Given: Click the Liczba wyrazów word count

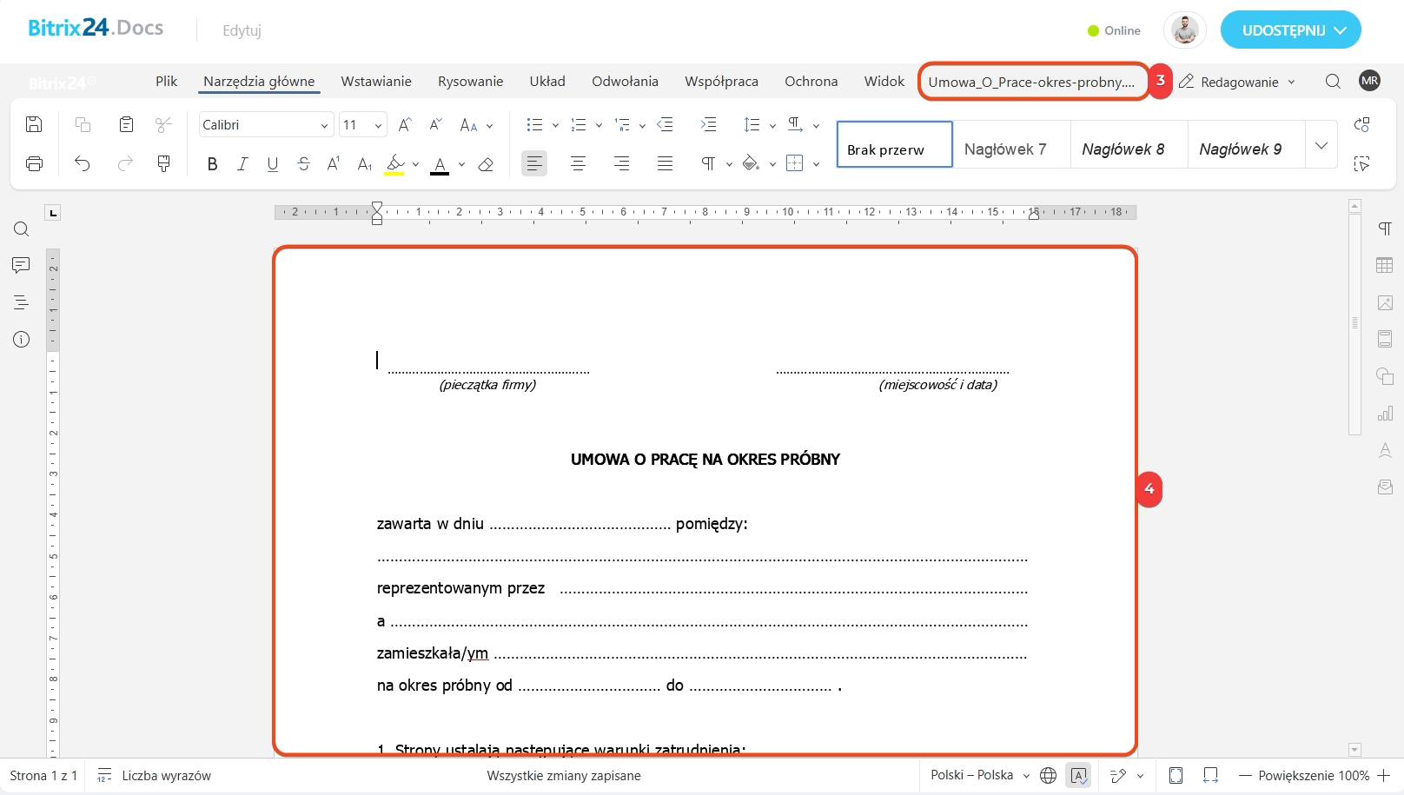Looking at the screenshot, I should pyautogui.click(x=166, y=776).
